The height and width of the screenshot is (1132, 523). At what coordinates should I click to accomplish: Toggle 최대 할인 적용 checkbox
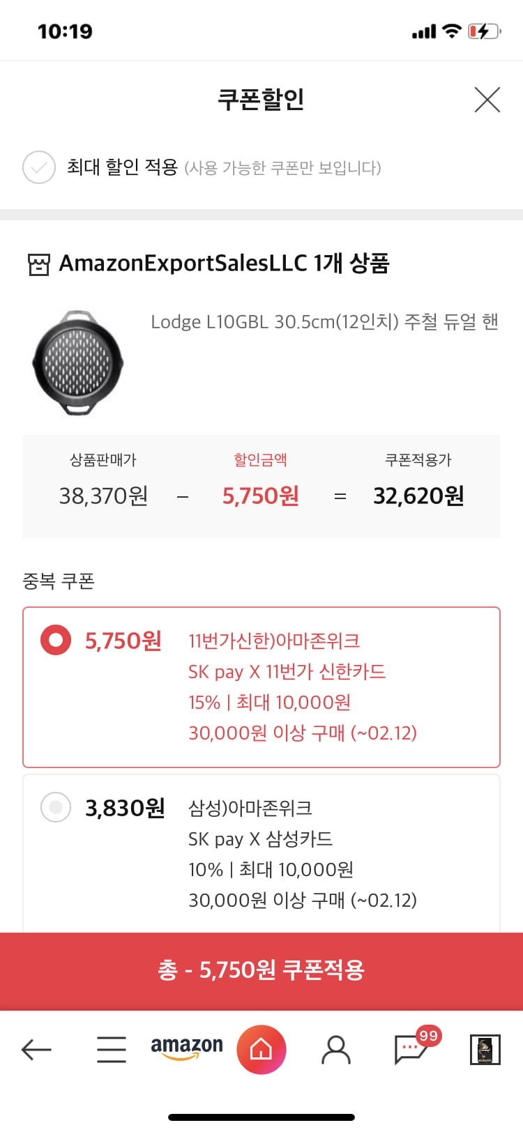[x=39, y=167]
